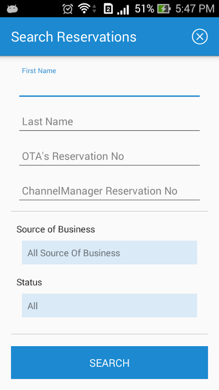Image resolution: width=219 pixels, height=390 pixels.
Task: Tap the Source of Business label
Action: point(55,229)
